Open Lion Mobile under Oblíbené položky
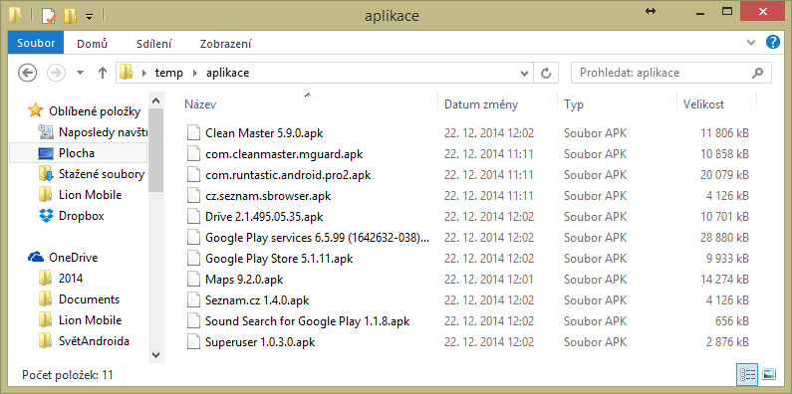This screenshot has width=792, height=394. [x=90, y=195]
